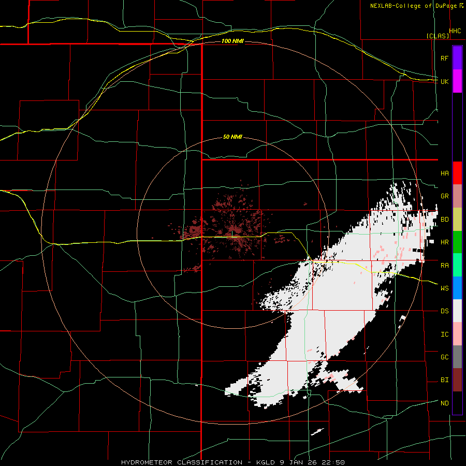Click the RF purple color swatch
This screenshot has width=466, height=466.
[x=457, y=58]
